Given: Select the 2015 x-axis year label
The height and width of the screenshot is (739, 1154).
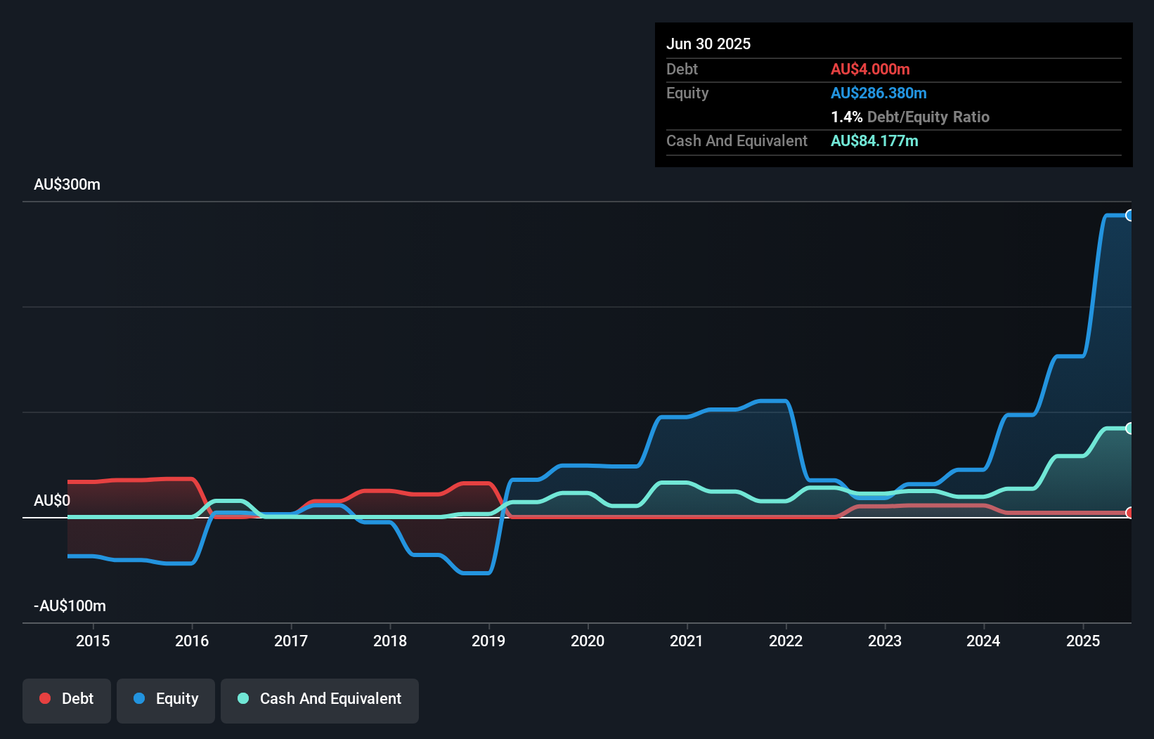Looking at the screenshot, I should point(93,641).
